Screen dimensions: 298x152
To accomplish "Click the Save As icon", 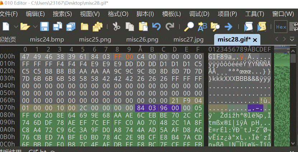I will click(x=58, y=26).
